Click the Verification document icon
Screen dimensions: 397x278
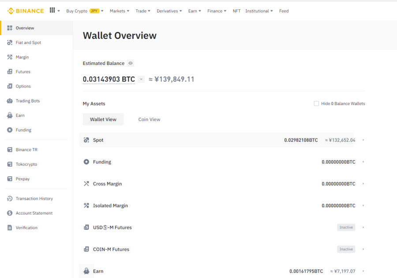[x=10, y=228]
